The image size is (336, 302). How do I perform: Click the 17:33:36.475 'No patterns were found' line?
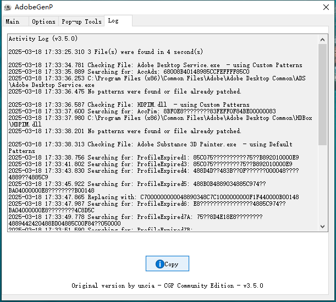[125, 91]
